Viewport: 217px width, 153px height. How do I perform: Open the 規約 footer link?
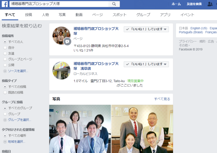click(x=202, y=41)
